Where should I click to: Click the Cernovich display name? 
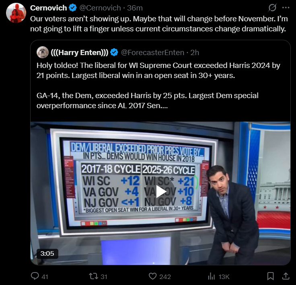click(49, 8)
